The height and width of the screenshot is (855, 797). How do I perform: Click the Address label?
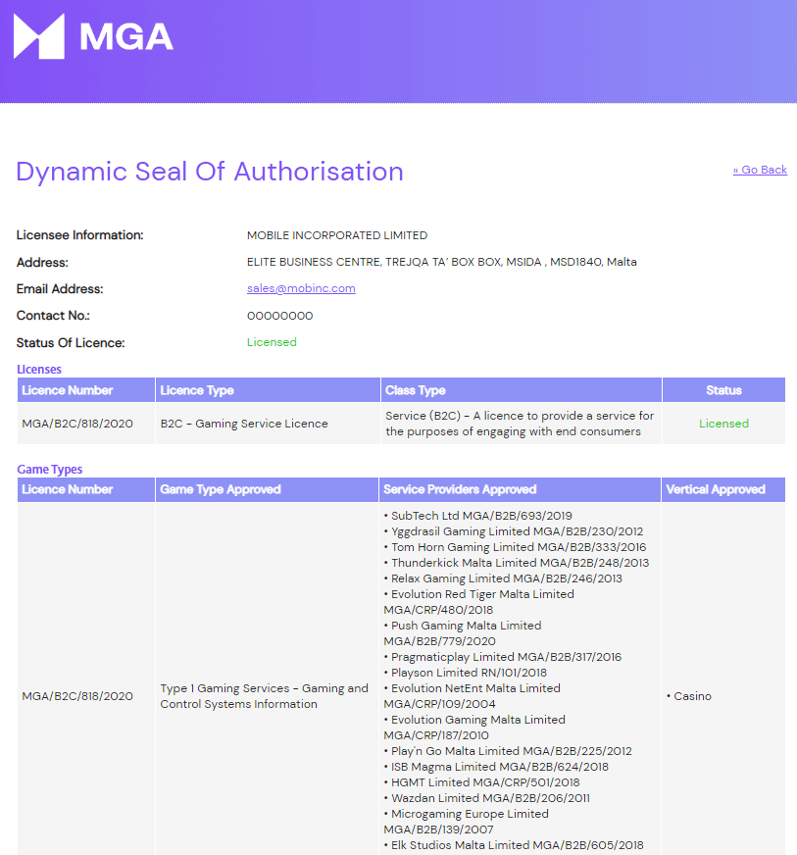tap(42, 262)
